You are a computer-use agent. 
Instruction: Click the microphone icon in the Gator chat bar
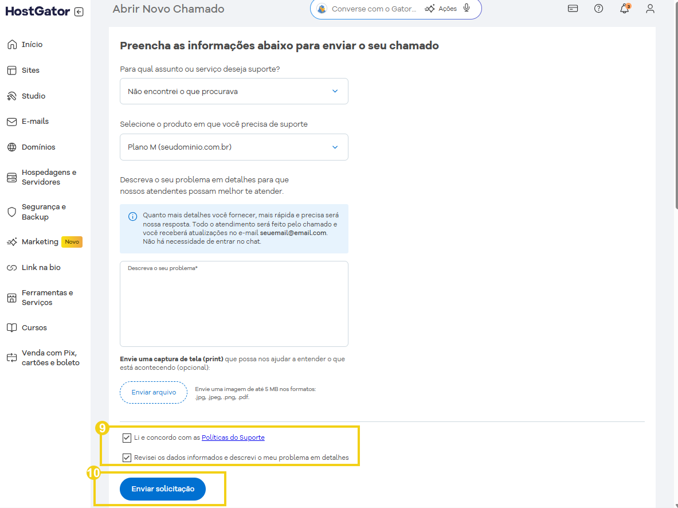[467, 9]
